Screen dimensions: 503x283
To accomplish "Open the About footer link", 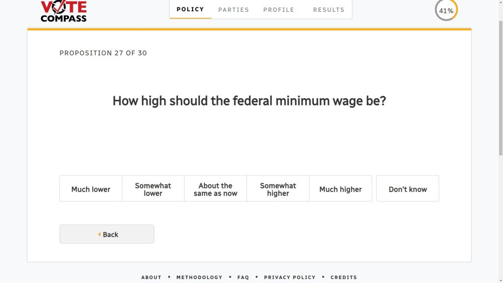I will 151,277.
